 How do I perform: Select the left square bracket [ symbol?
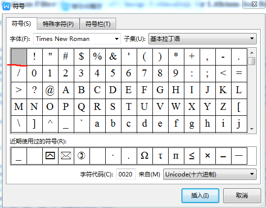[x=239, y=107]
